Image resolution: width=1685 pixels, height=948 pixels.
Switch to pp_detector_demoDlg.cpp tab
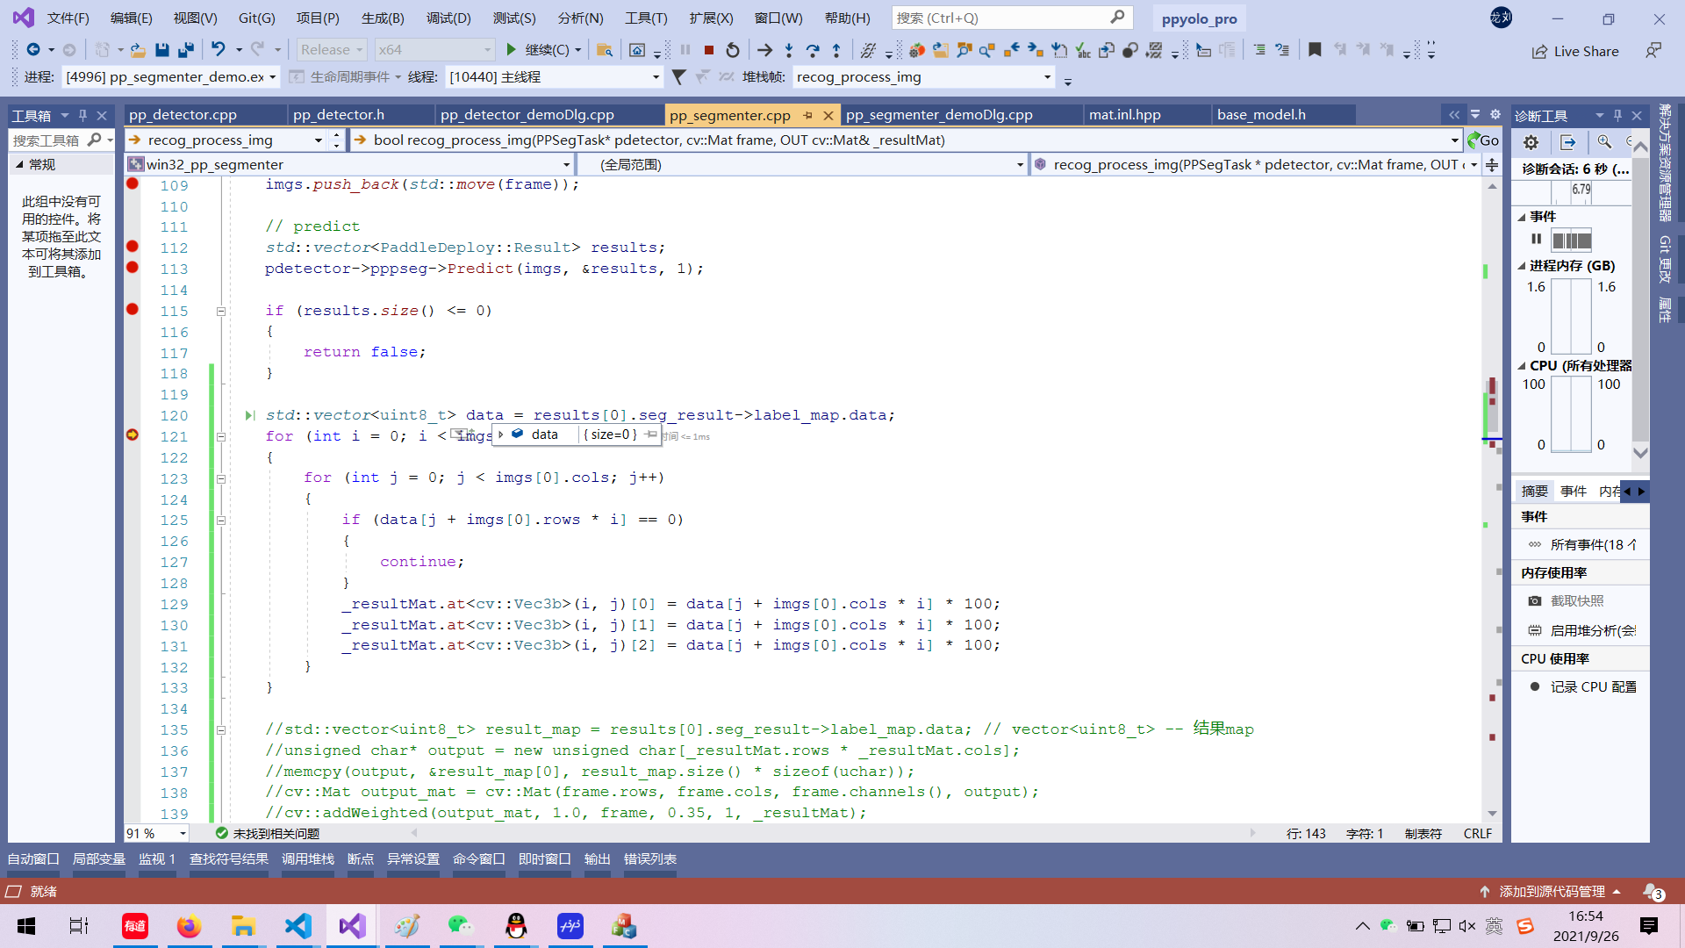[527, 115]
